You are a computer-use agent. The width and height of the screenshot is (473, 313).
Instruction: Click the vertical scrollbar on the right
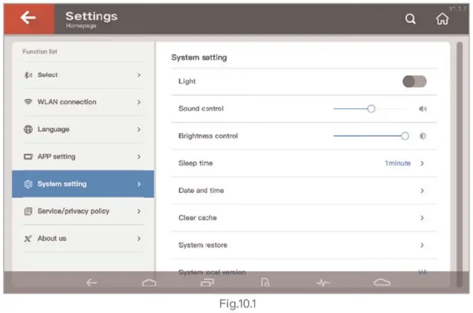click(460, 164)
